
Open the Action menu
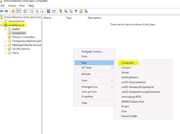[12, 6]
